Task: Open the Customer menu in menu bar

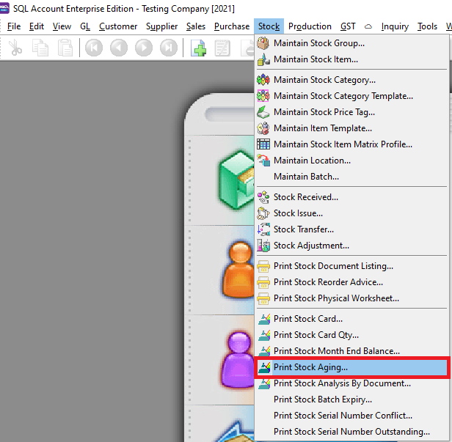Action: 118,26
